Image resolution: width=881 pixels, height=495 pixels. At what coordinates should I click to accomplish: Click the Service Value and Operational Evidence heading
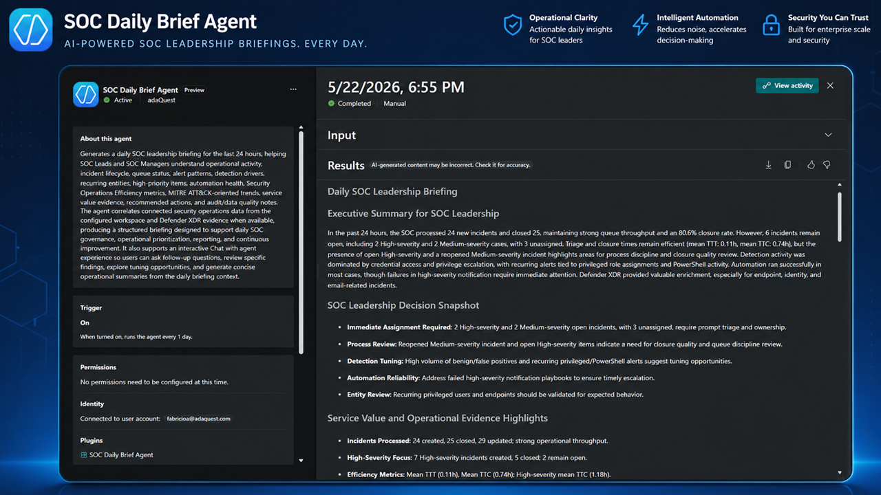438,418
